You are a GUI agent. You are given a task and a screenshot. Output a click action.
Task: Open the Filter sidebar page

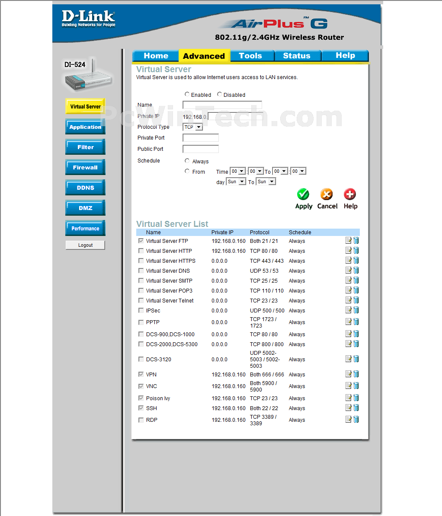pyautogui.click(x=85, y=147)
